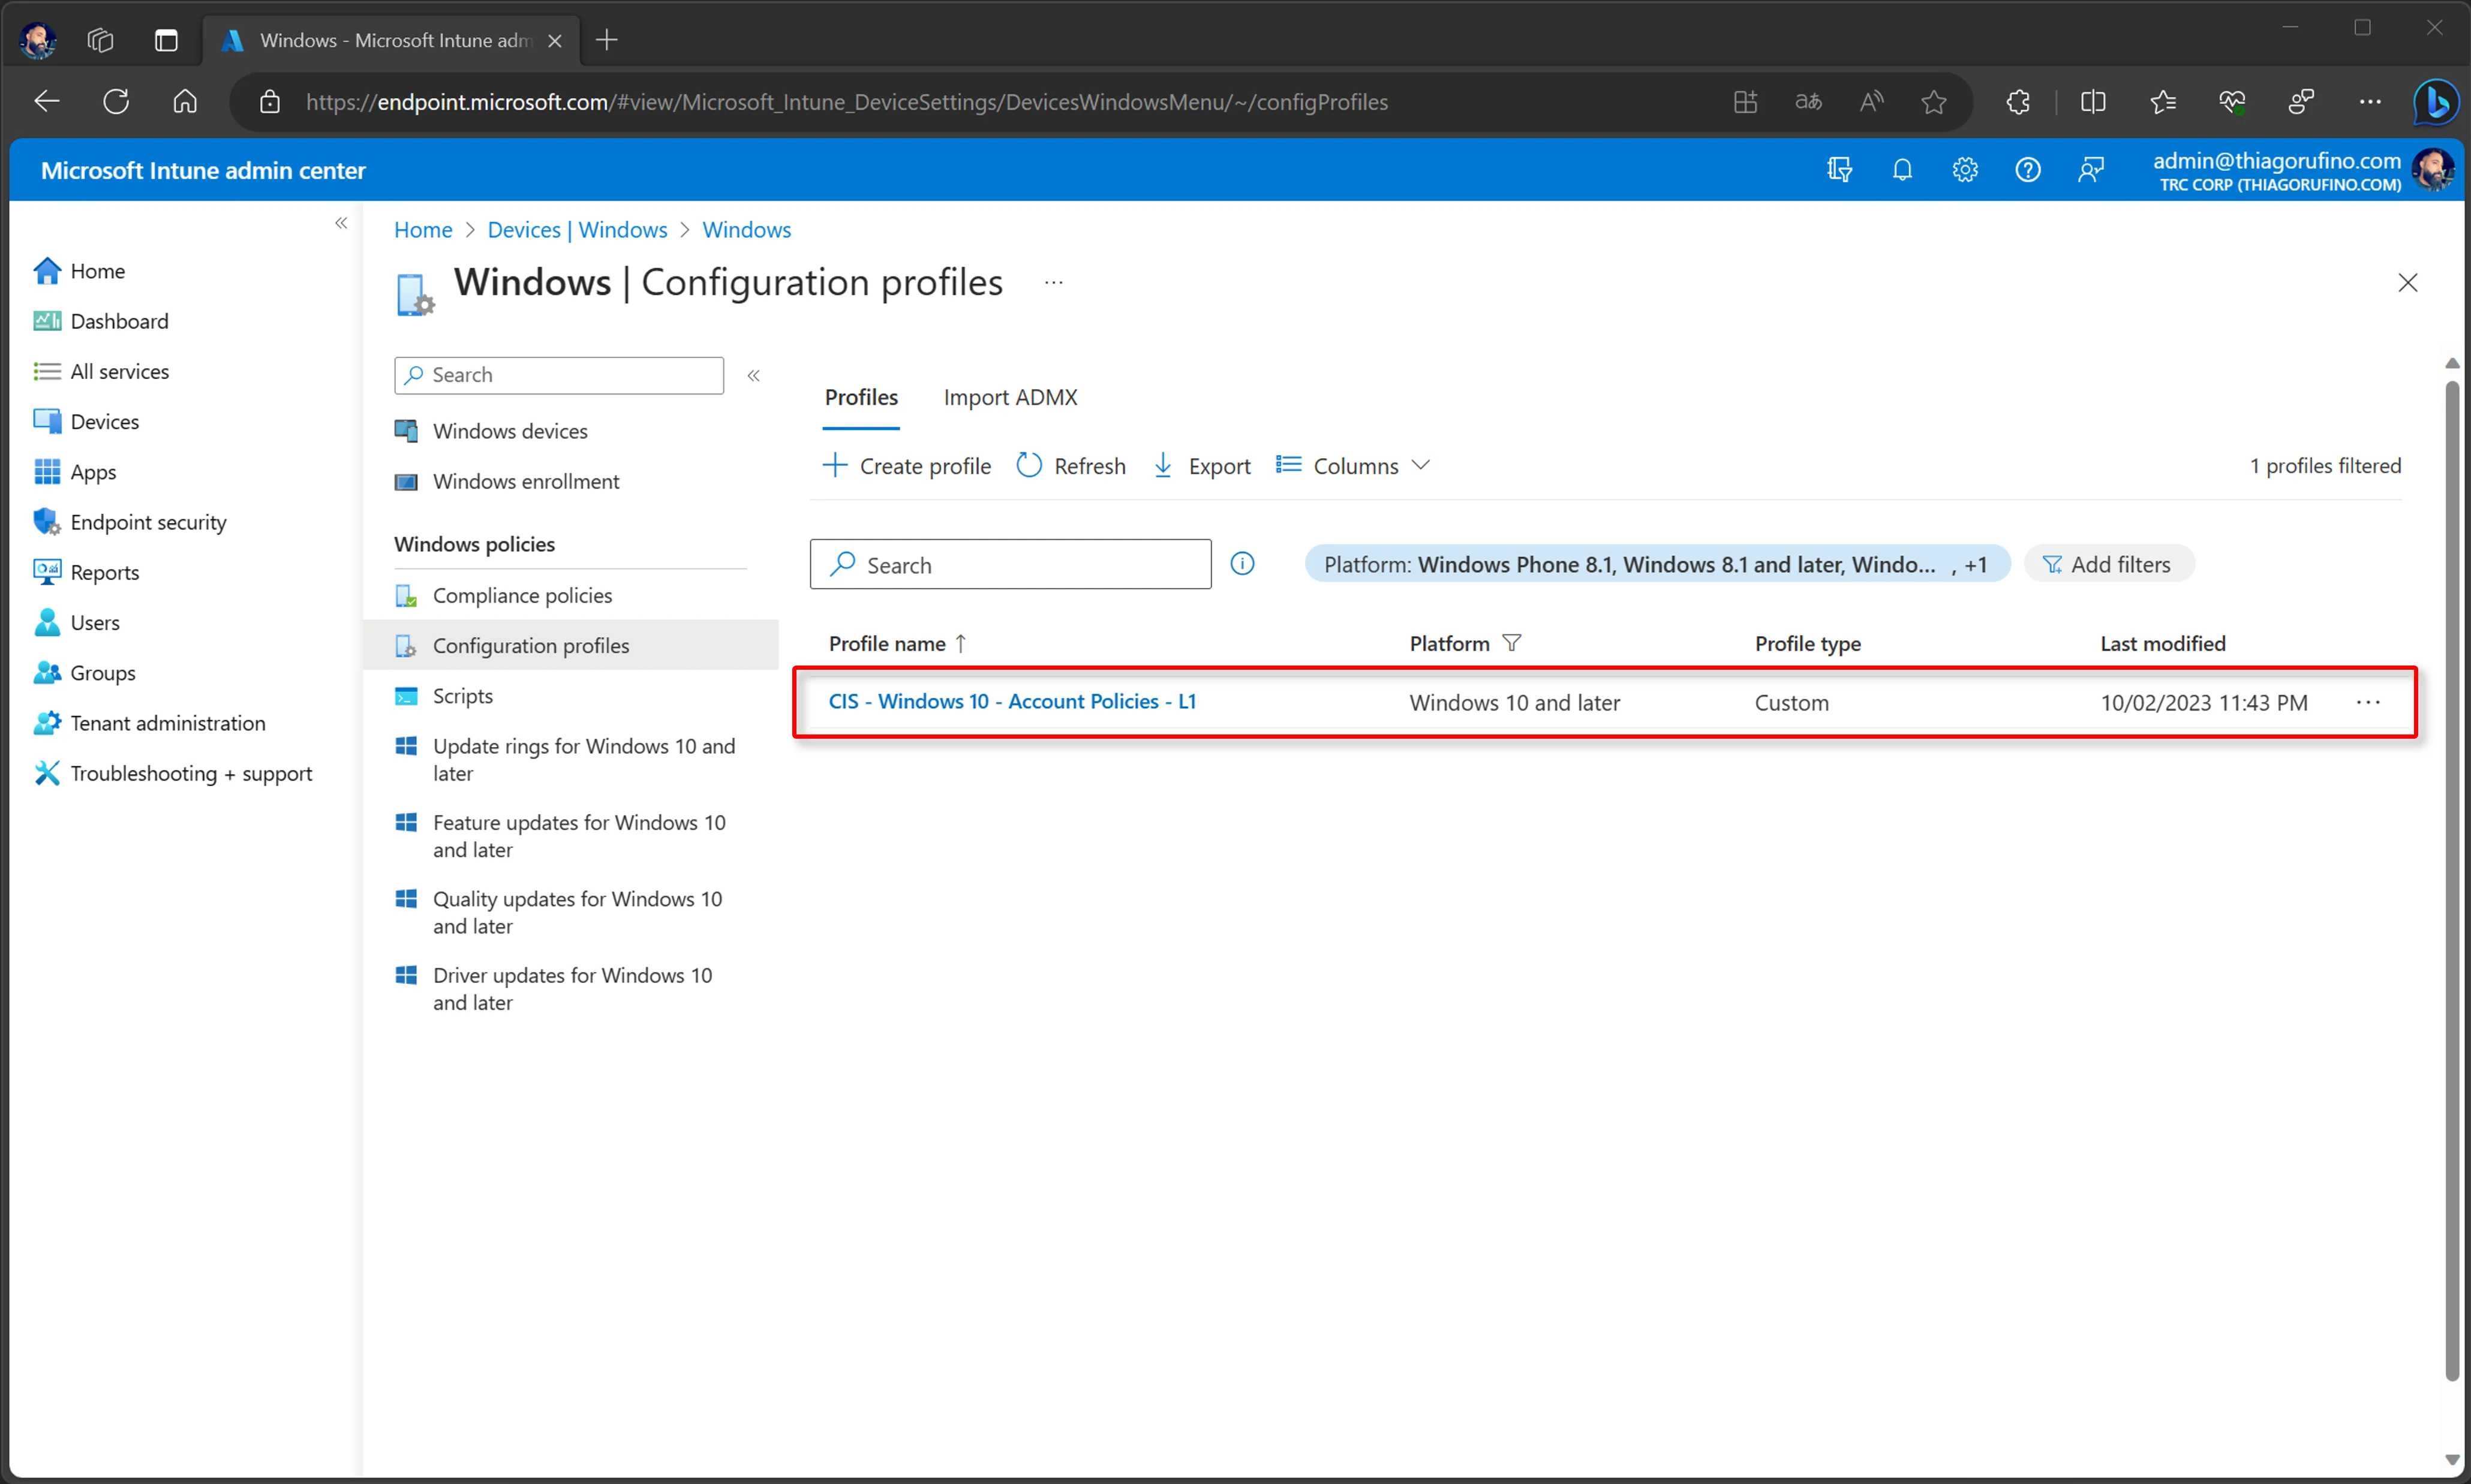Screen dimensions: 2471x1484
Task: Click the Create profile button
Action: click(x=906, y=466)
